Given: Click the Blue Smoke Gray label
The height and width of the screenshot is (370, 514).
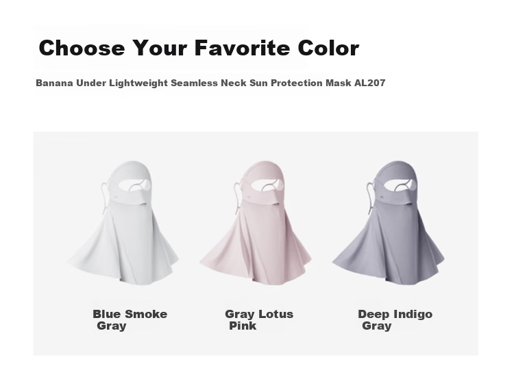Looking at the screenshot, I should [x=130, y=319].
